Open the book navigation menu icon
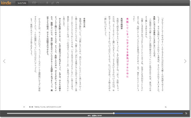Viewport: 191px width, 118px height. [35, 3]
